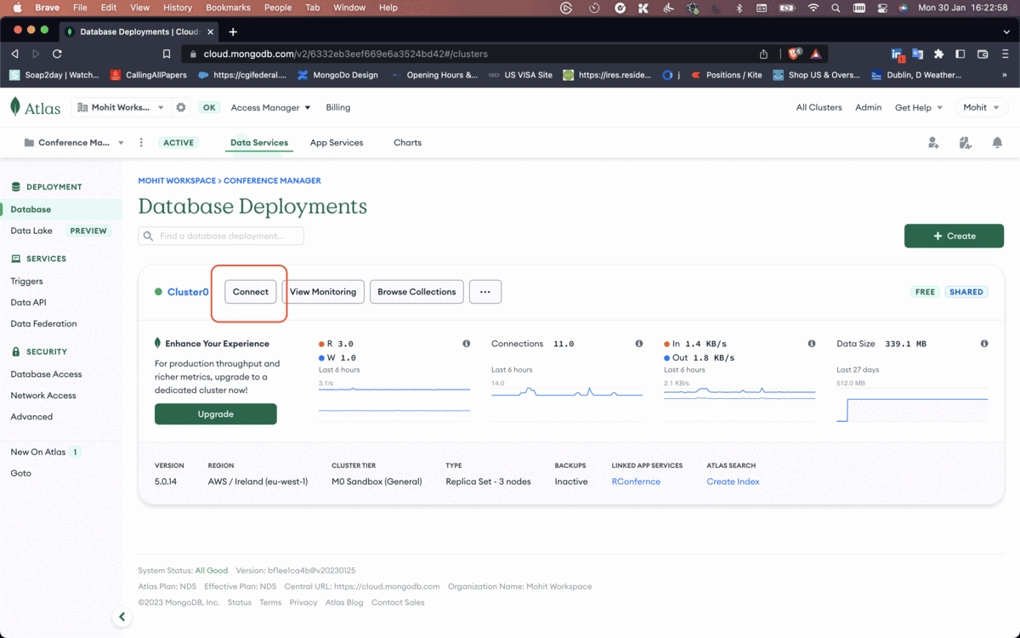The height and width of the screenshot is (638, 1020).
Task: Expand the Get Help dropdown
Action: tap(918, 108)
